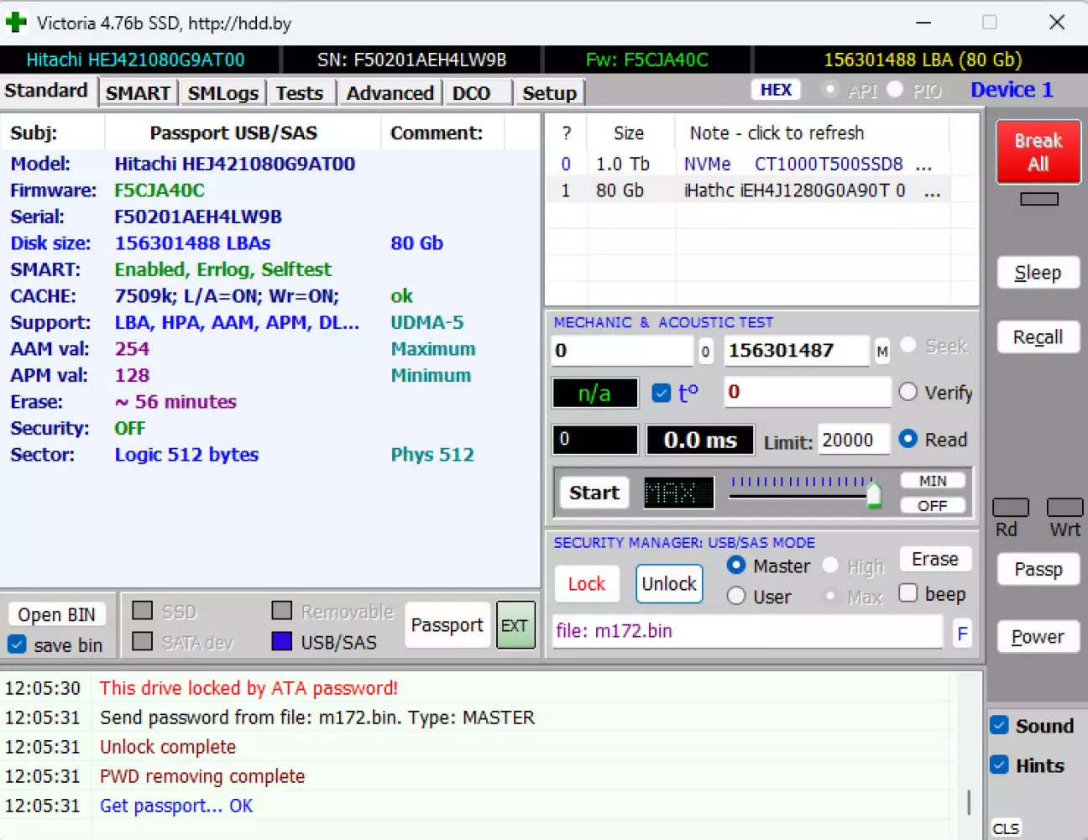Click the small M button beside end LBA
1088x840 pixels.
point(881,352)
